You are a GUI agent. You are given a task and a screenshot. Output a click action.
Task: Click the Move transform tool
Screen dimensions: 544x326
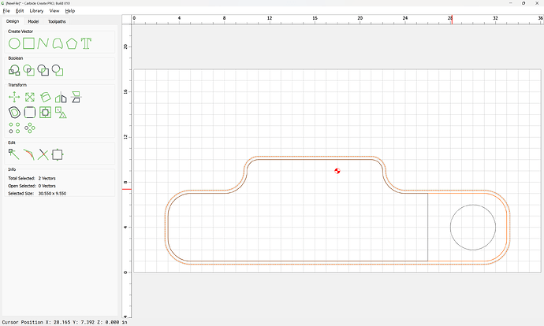(14, 98)
